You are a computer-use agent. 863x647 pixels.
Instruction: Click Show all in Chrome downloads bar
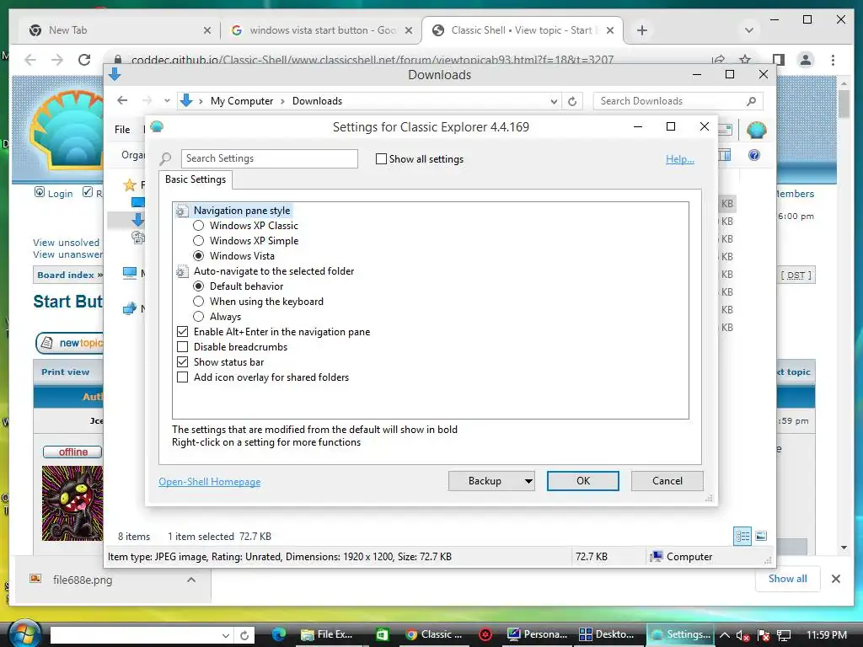pos(788,579)
